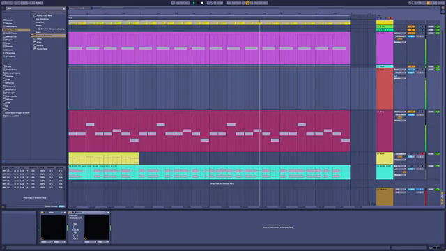This screenshot has width=446, height=251.
Task: Select Max for Live category
Action: 11,36
